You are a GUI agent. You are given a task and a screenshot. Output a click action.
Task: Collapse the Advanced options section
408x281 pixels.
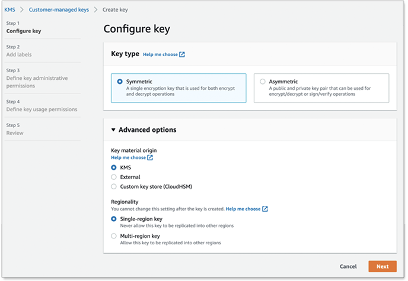click(x=114, y=130)
